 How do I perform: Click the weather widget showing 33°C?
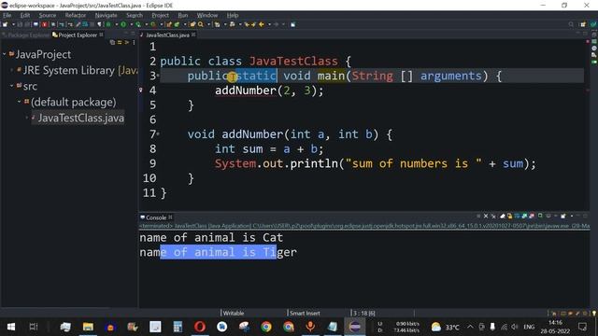point(446,327)
